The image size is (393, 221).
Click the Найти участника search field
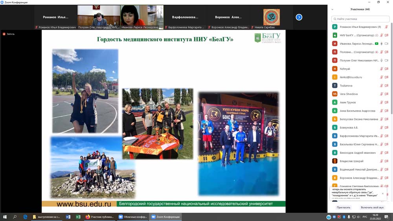360,19
